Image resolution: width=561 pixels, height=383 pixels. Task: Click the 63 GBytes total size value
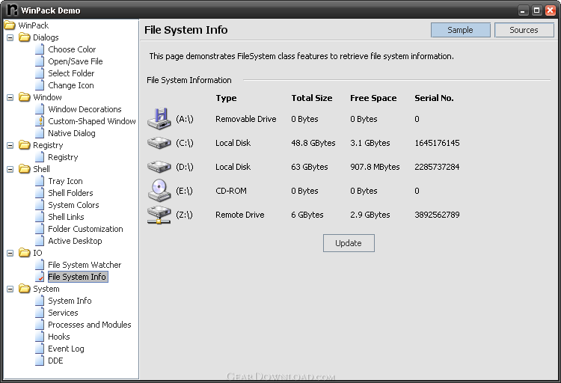[309, 167]
